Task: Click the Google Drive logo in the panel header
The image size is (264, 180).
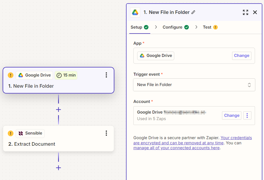Action: [135, 12]
